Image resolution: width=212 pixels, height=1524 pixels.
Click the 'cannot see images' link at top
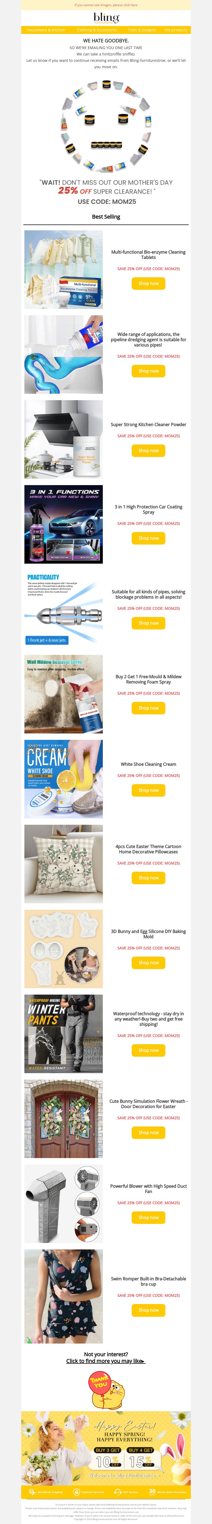coord(106,5)
